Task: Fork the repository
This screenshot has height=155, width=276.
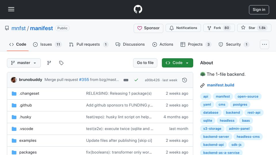Action: click(x=219, y=28)
